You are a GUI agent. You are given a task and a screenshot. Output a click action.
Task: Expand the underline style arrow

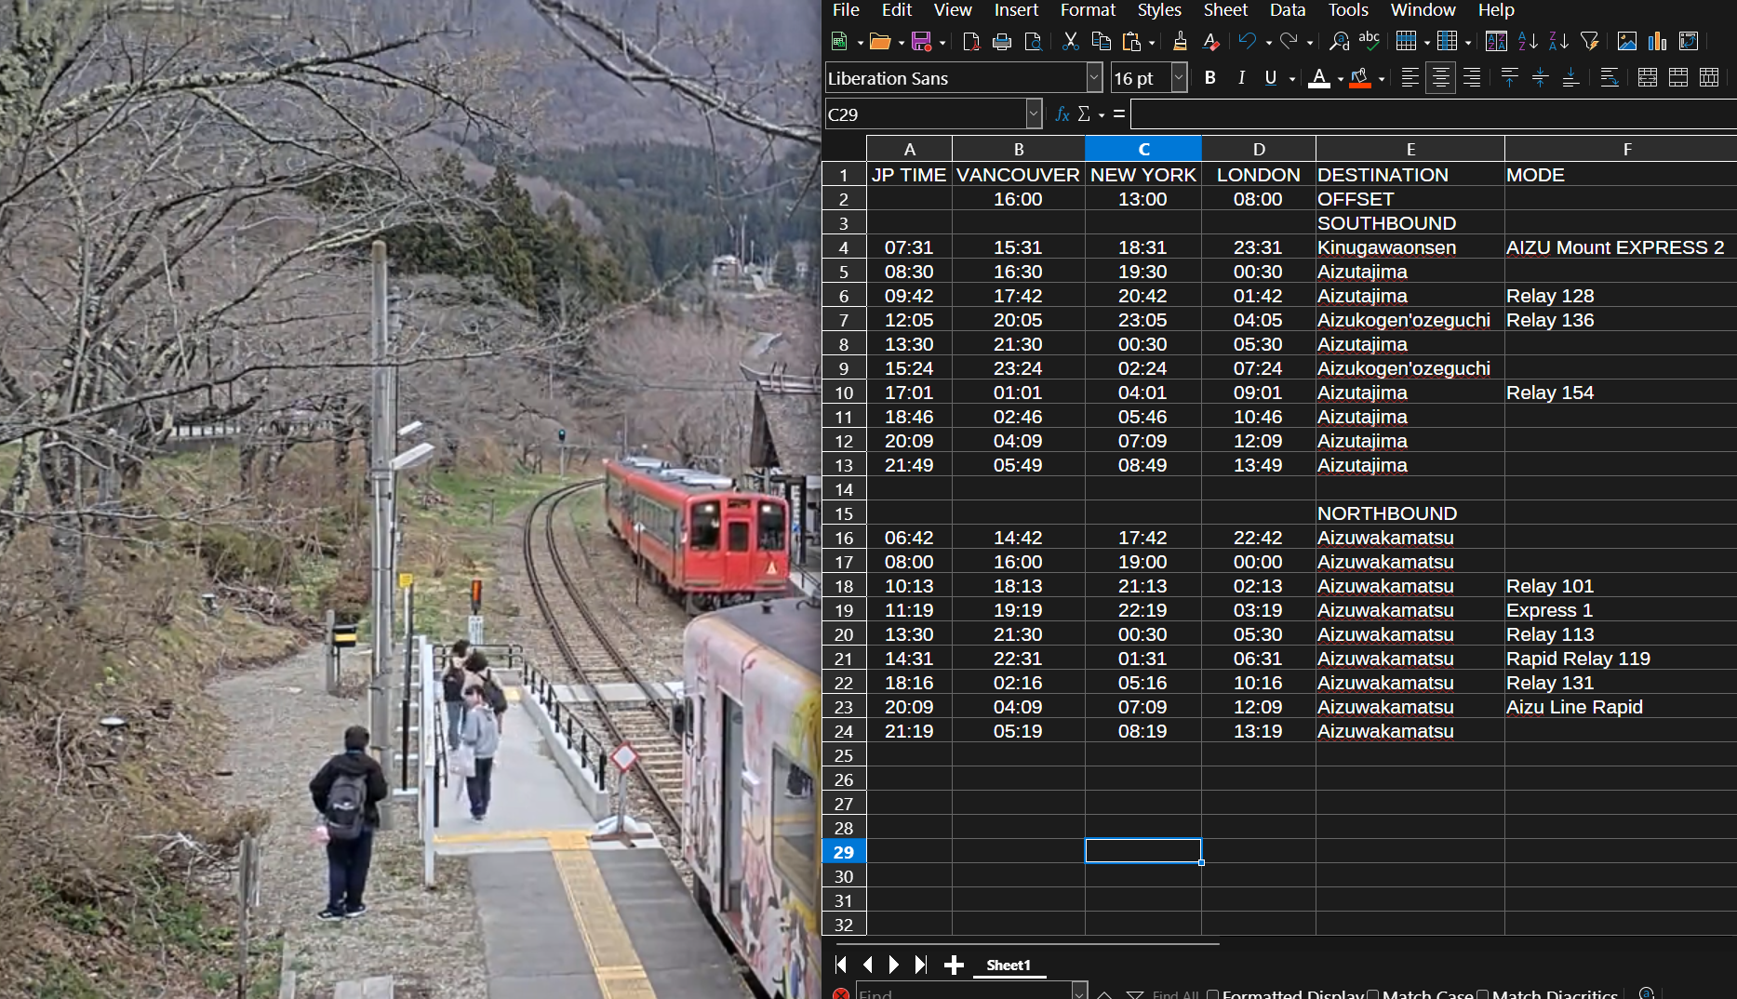1292,79
